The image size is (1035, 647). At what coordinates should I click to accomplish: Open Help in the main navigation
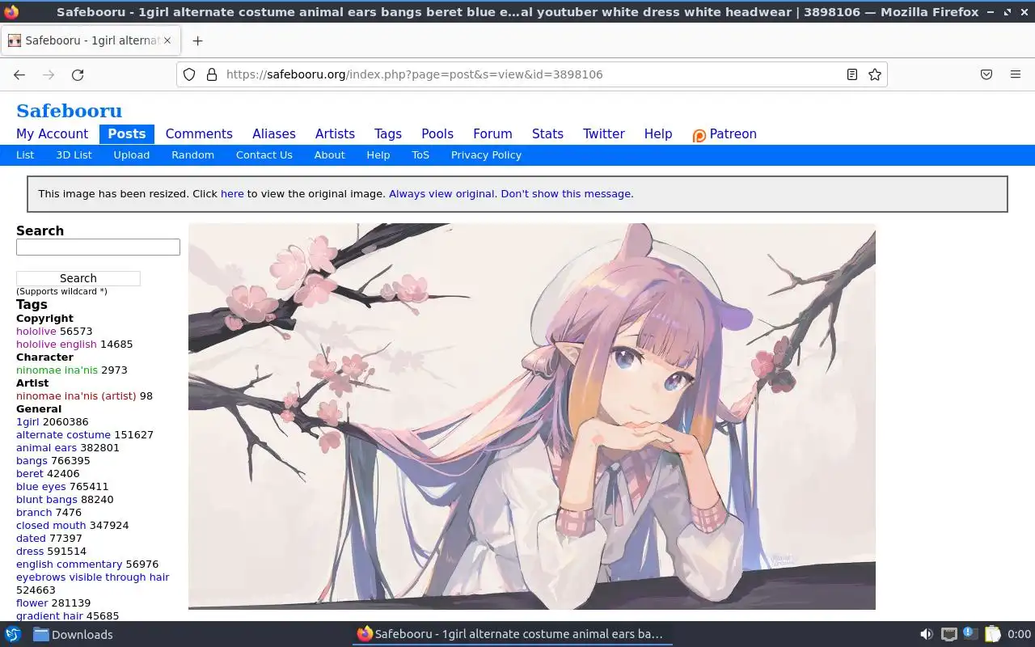[658, 134]
